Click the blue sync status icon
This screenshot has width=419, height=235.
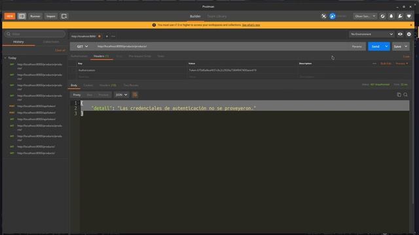pyautogui.click(x=333, y=16)
